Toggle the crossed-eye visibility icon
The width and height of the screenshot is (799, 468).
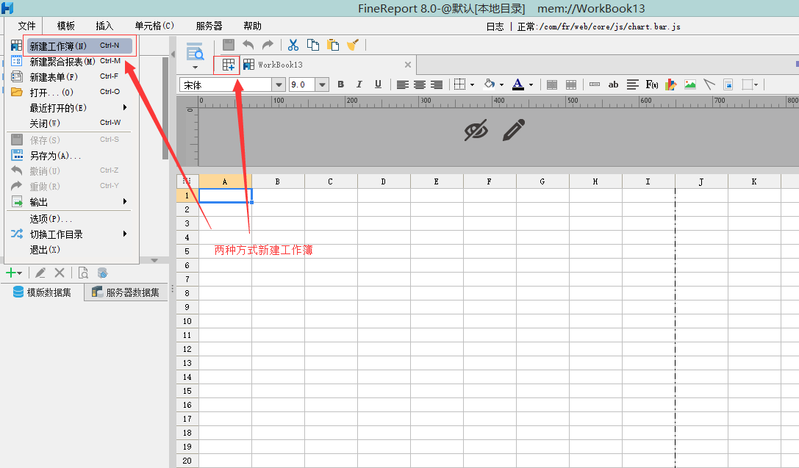tap(476, 130)
